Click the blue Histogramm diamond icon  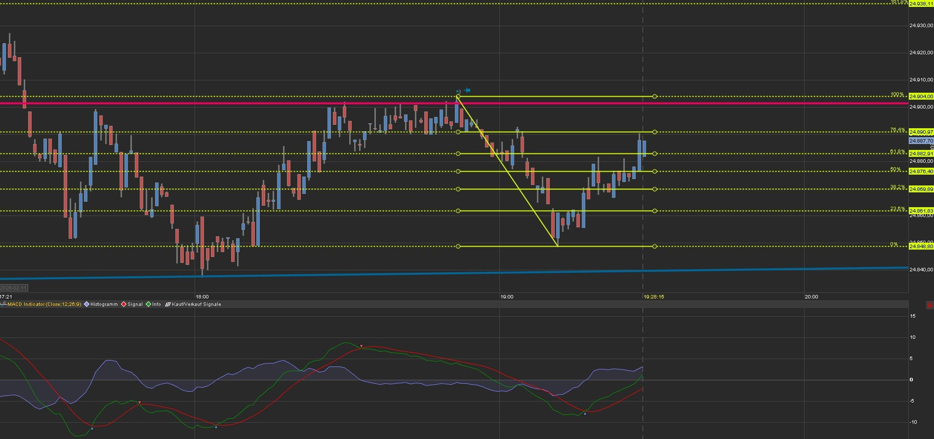coord(87,304)
